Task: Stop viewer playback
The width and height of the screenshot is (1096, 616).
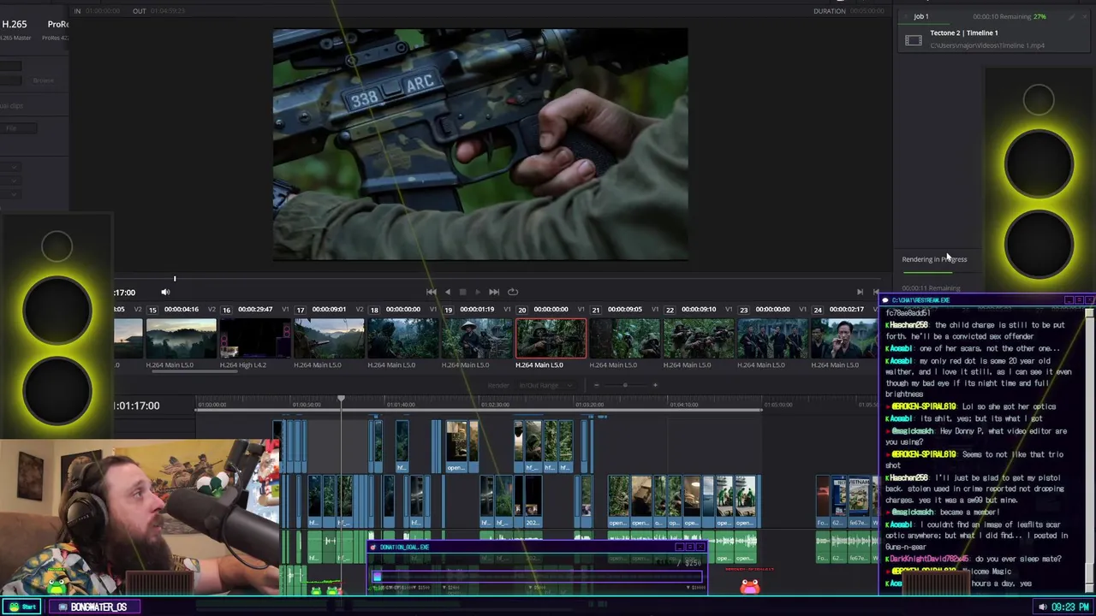Action: pyautogui.click(x=462, y=292)
